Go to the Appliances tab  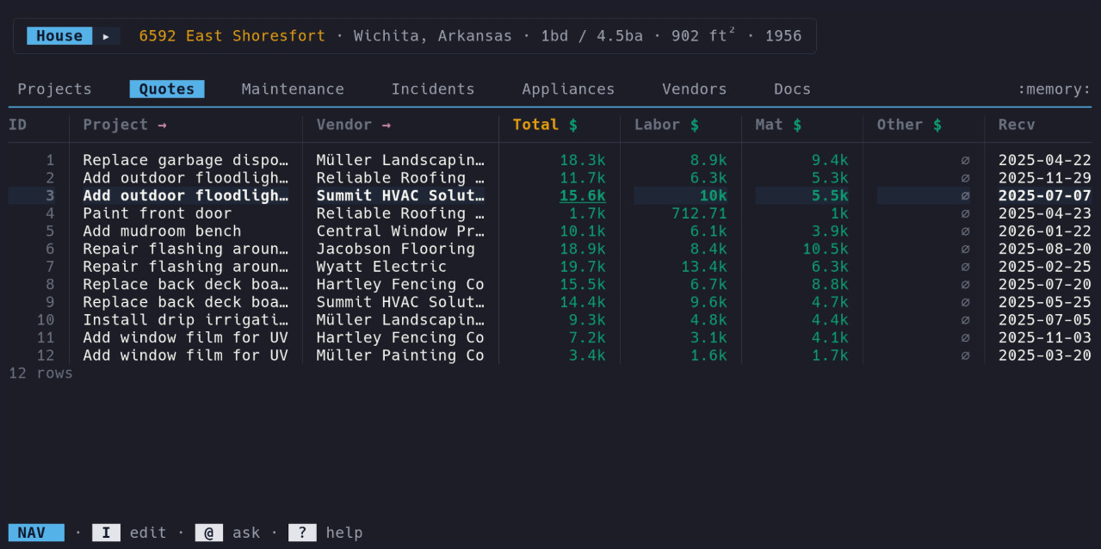(568, 89)
